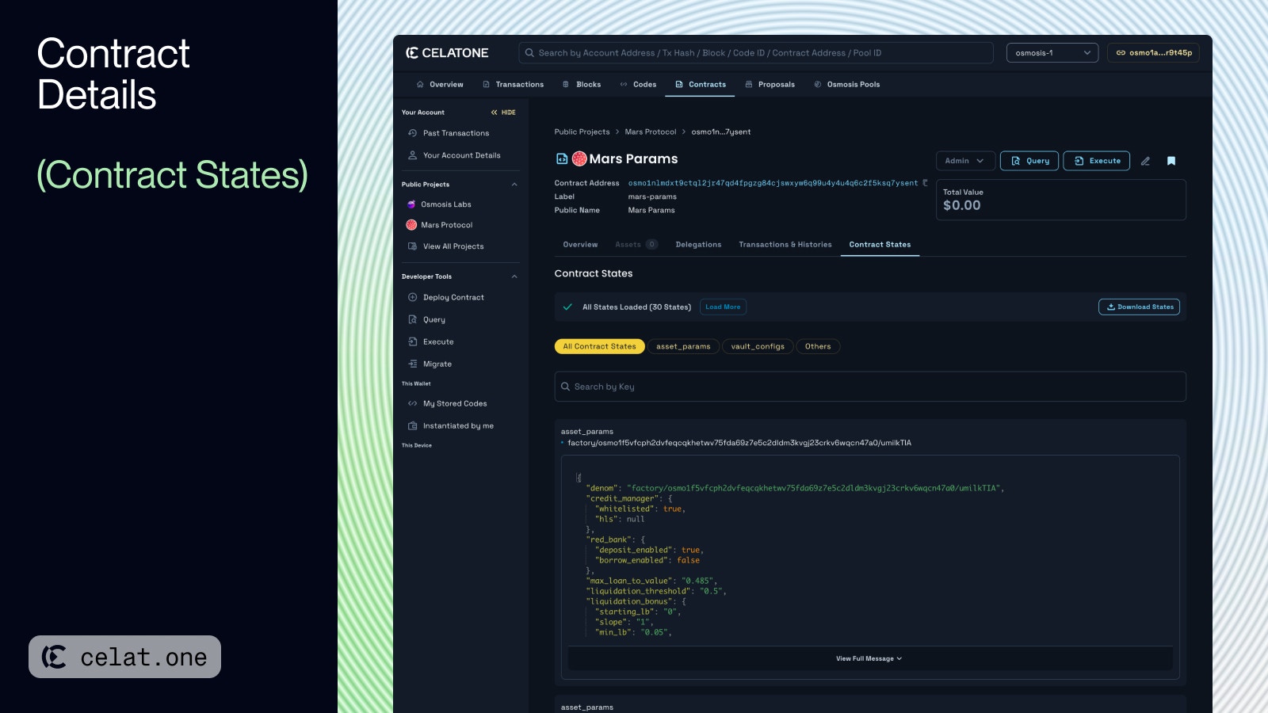Focus the Search by Key field

click(x=870, y=387)
